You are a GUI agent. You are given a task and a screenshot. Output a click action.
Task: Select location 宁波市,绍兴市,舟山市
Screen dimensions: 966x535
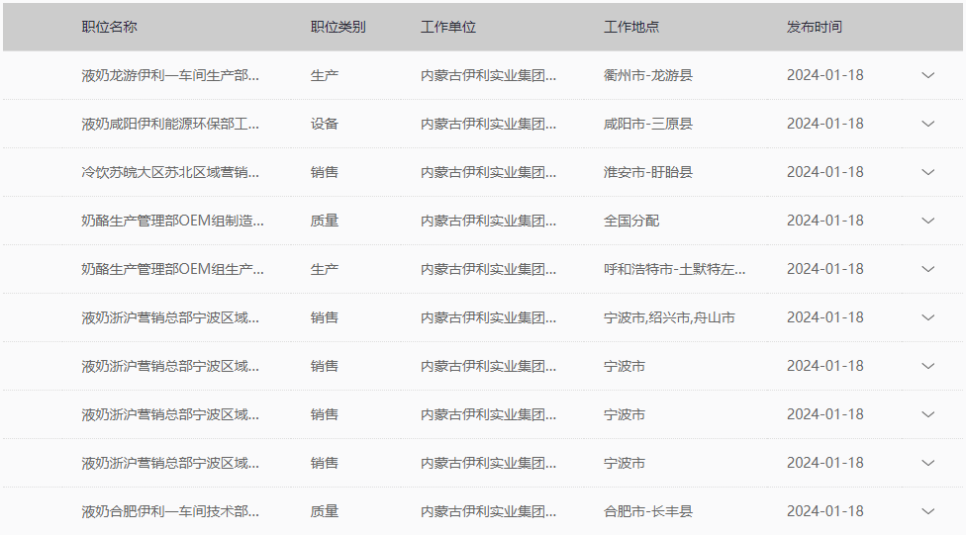(669, 317)
